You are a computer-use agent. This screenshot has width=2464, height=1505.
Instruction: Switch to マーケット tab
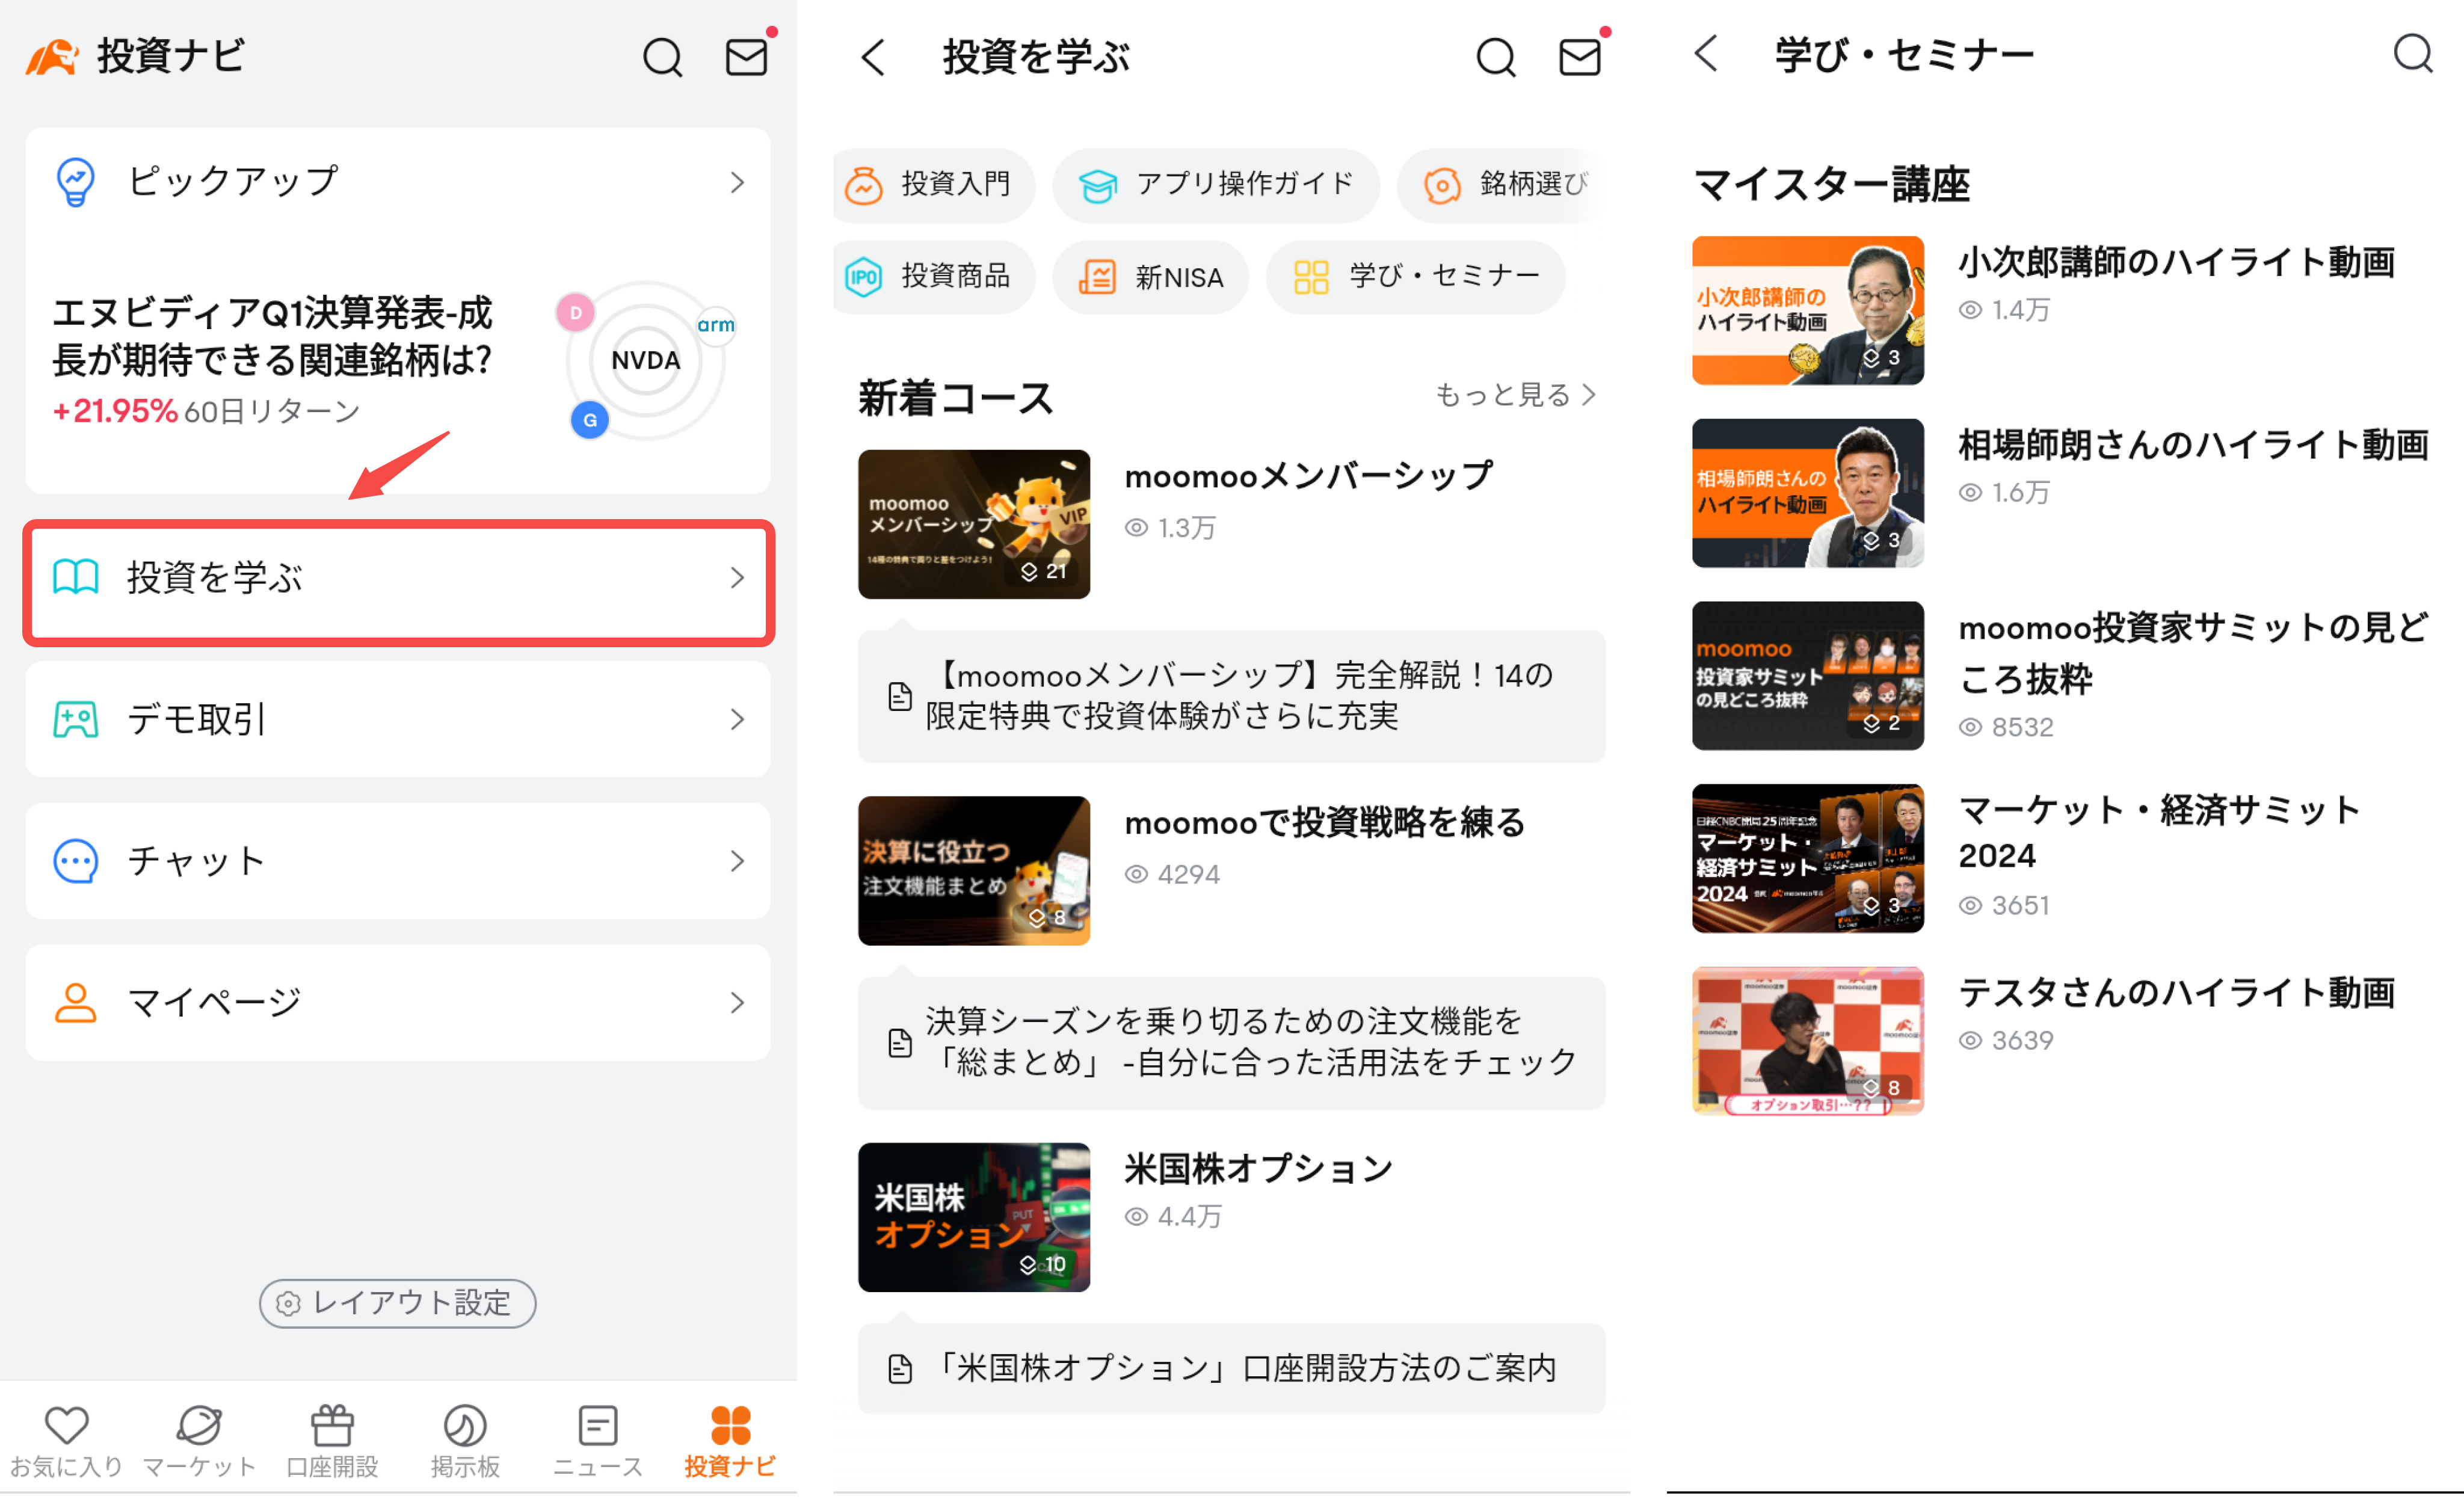(x=199, y=1442)
